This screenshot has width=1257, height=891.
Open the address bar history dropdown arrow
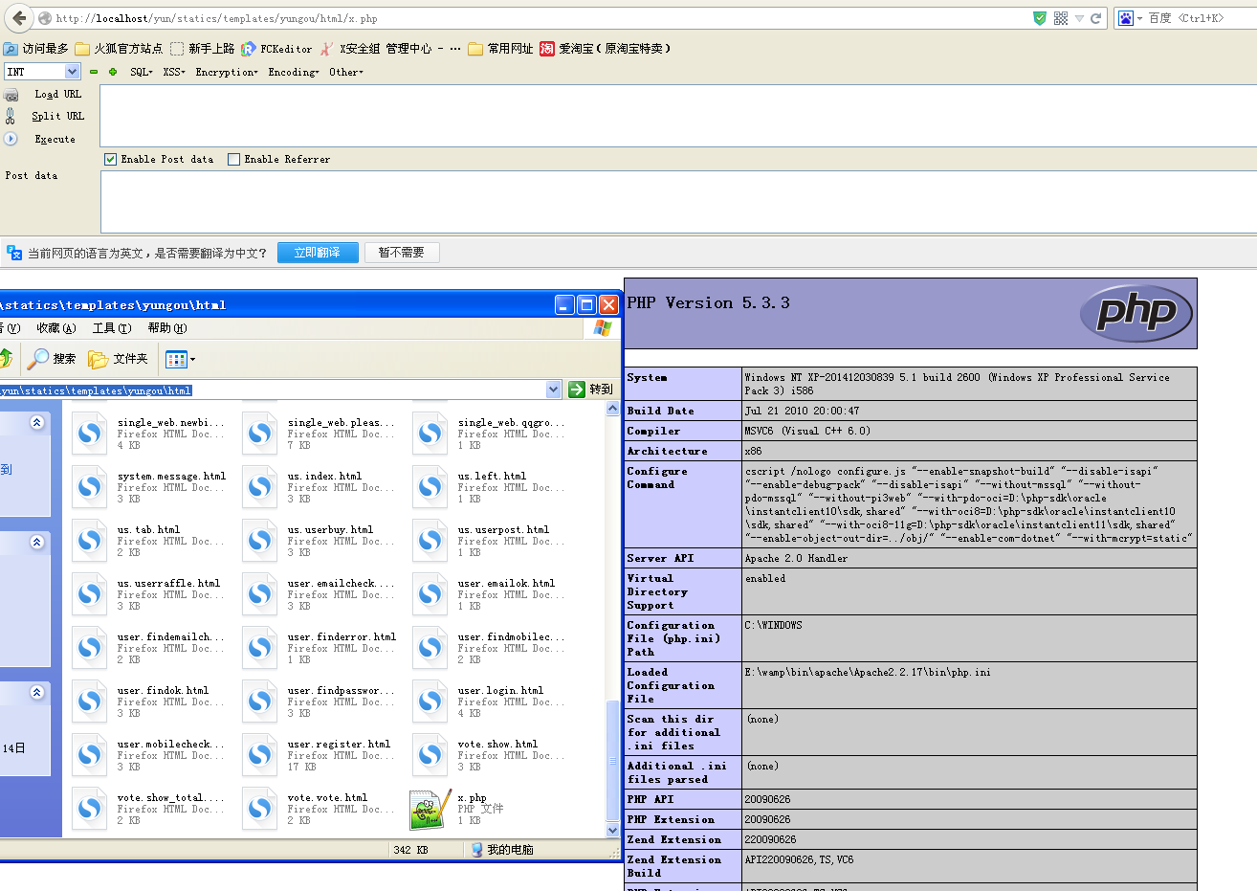[1079, 18]
